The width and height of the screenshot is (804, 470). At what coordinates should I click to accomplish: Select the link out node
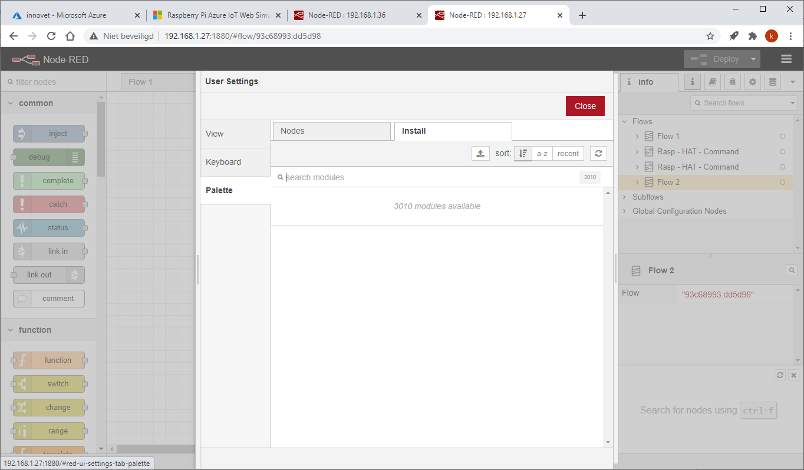[49, 275]
